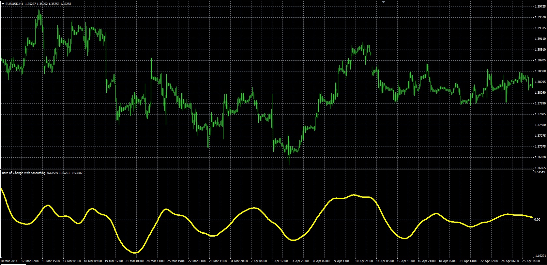Click the 8 Apr 05:00 time label
Screen dimensions: 547x265
(x=322, y=261)
